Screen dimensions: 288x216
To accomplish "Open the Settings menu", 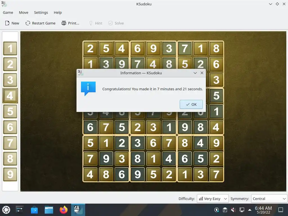I will [41, 12].
